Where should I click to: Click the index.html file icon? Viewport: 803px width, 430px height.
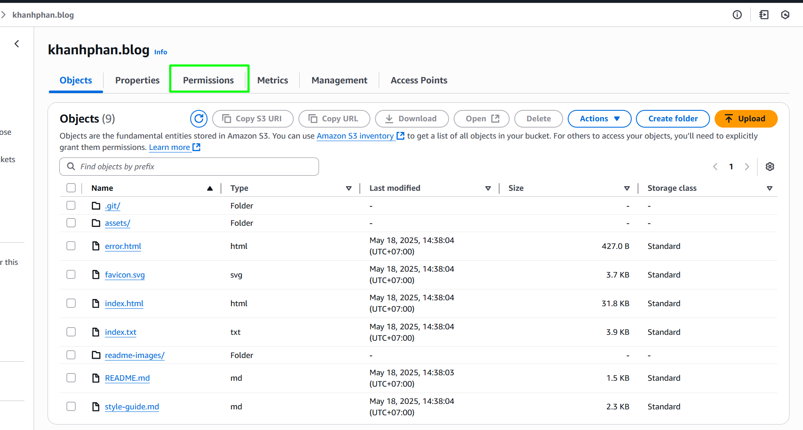point(96,303)
